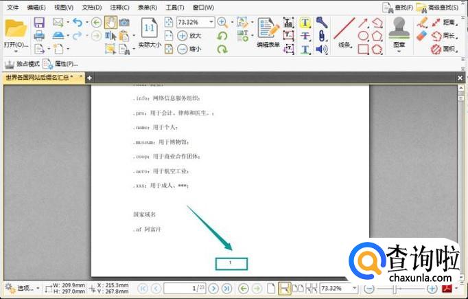Rotate the view clockwise
Viewport: 468px width, 299px height.
point(222,49)
